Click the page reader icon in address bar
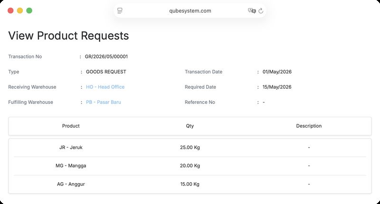 (x=120, y=10)
